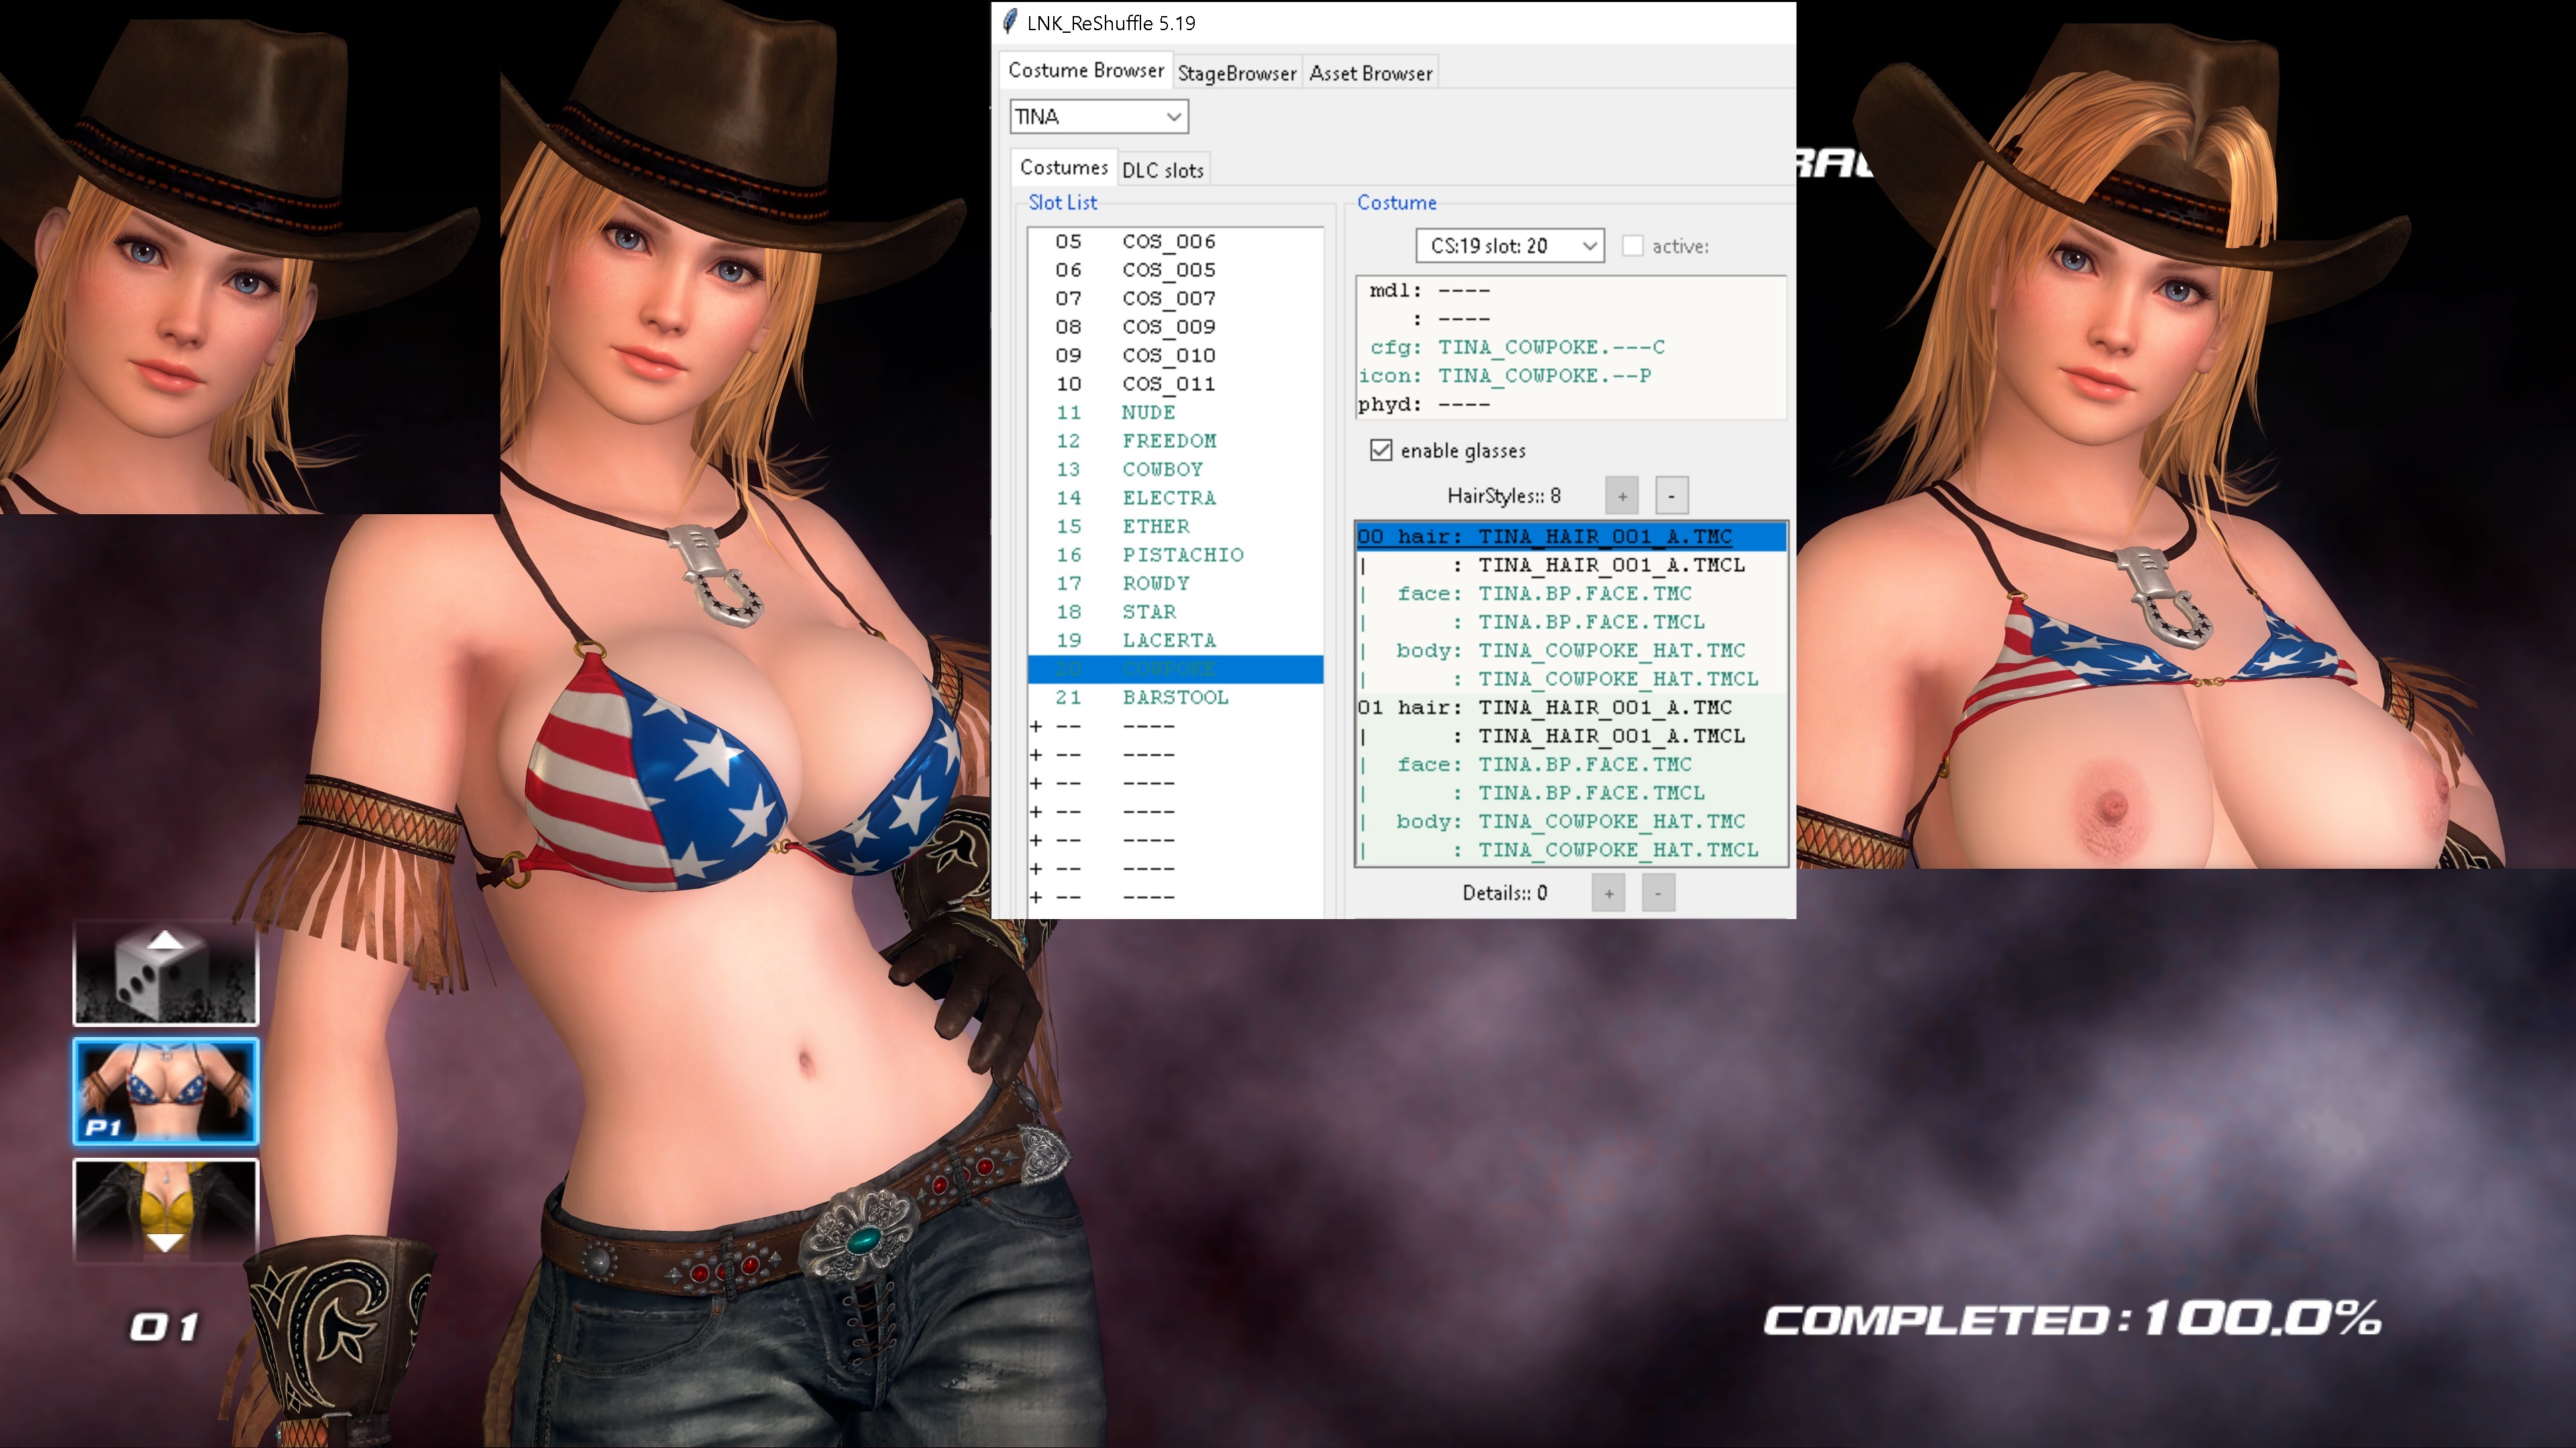Open the Asset Browser tab
The height and width of the screenshot is (1448, 2576).
pos(1370,73)
